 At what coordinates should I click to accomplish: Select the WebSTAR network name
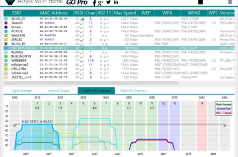point(18,36)
